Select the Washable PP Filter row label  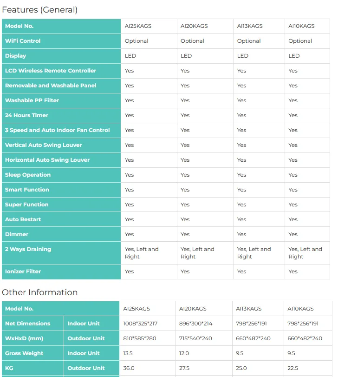click(32, 100)
